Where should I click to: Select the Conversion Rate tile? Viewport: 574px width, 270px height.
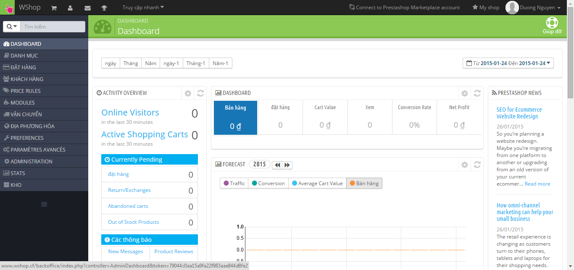(x=415, y=118)
